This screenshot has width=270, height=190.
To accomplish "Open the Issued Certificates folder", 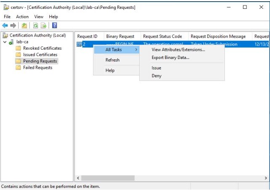I will coord(40,55).
